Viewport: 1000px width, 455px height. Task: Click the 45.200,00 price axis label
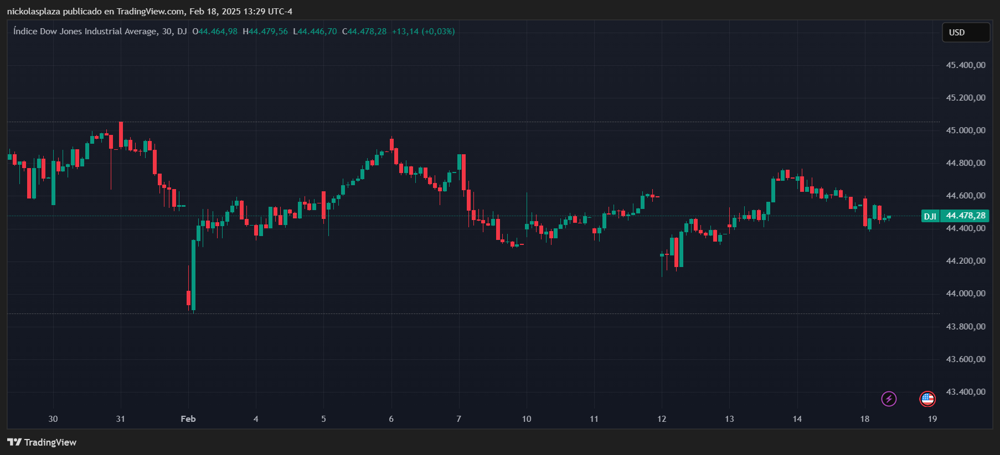(x=966, y=98)
